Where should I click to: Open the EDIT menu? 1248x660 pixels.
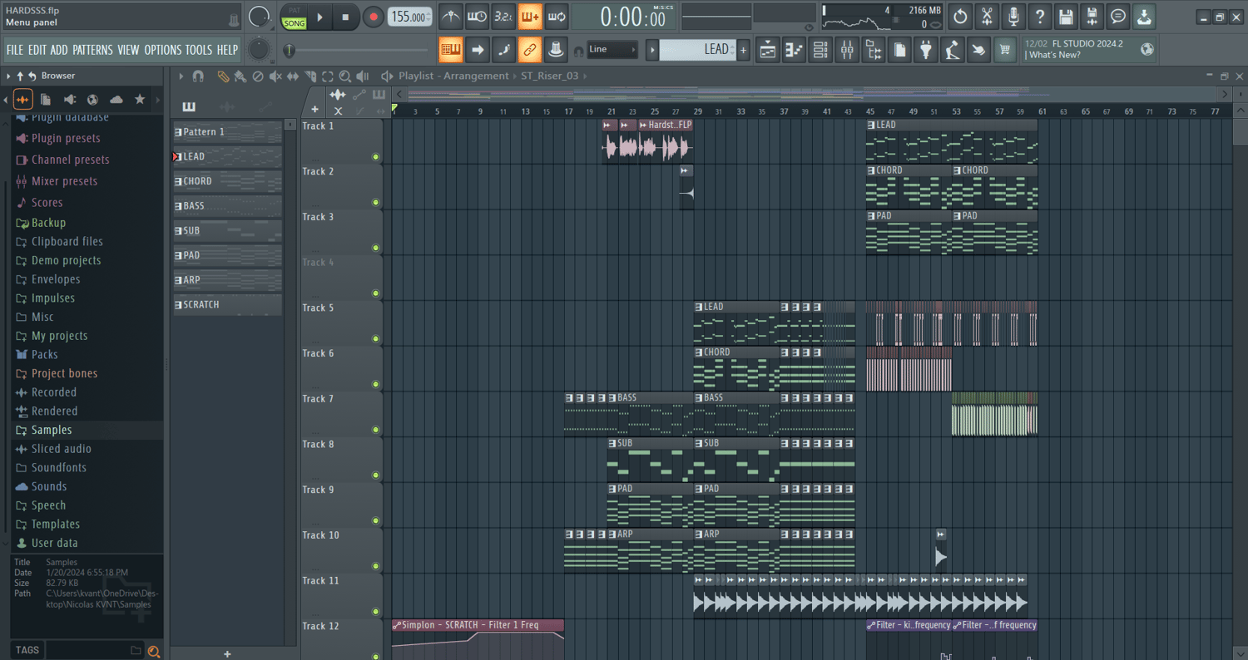(x=37, y=50)
